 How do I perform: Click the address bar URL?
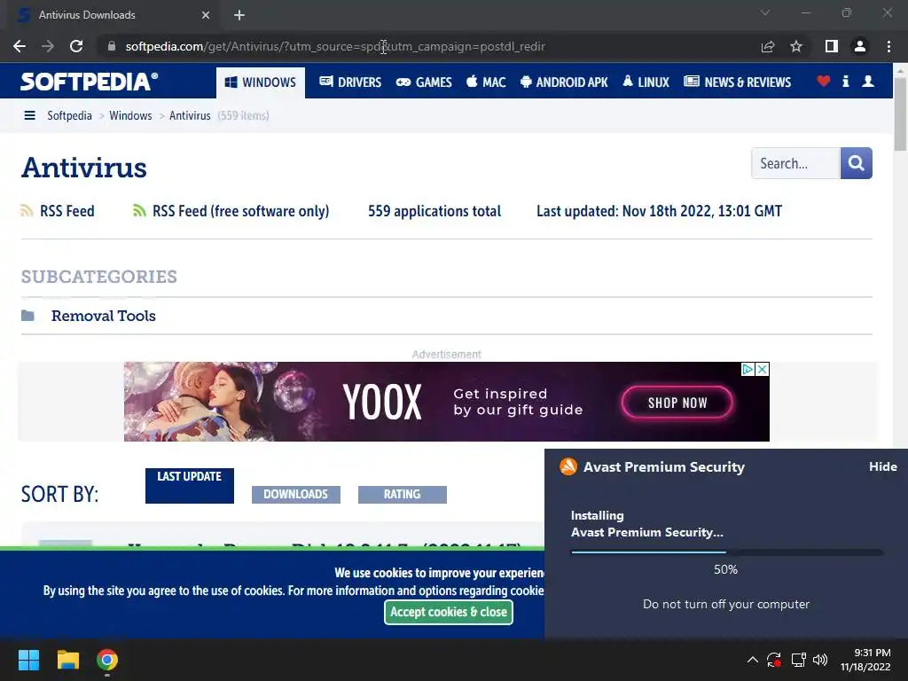tap(335, 46)
